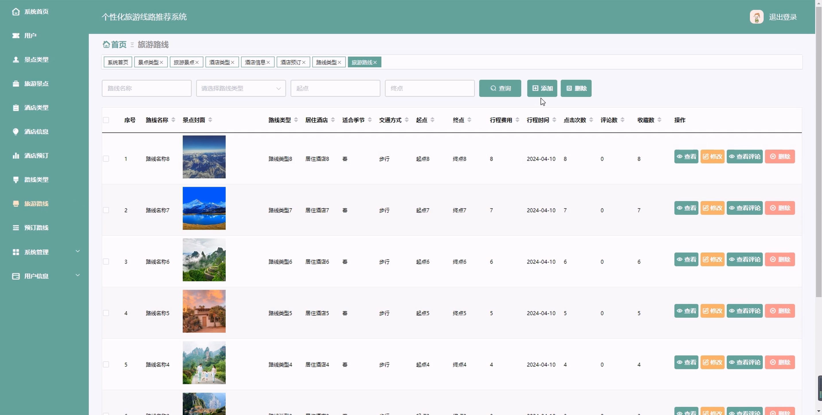Click the 景点类型 person icon in sidebar
Viewport: 822px width, 415px height.
[16, 60]
